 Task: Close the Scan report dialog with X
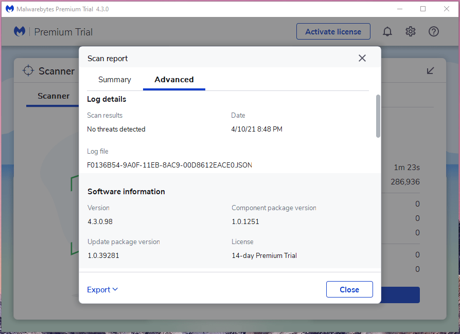click(x=362, y=58)
